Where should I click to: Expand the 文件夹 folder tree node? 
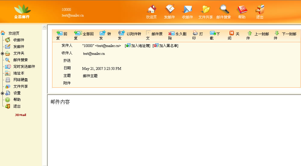pyautogui.click(x=2, y=54)
